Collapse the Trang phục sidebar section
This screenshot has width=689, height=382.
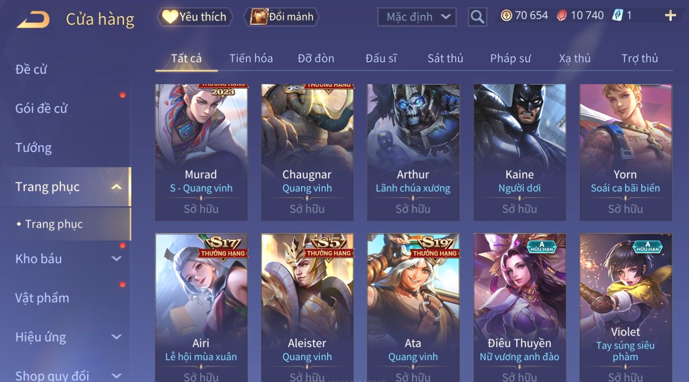117,187
